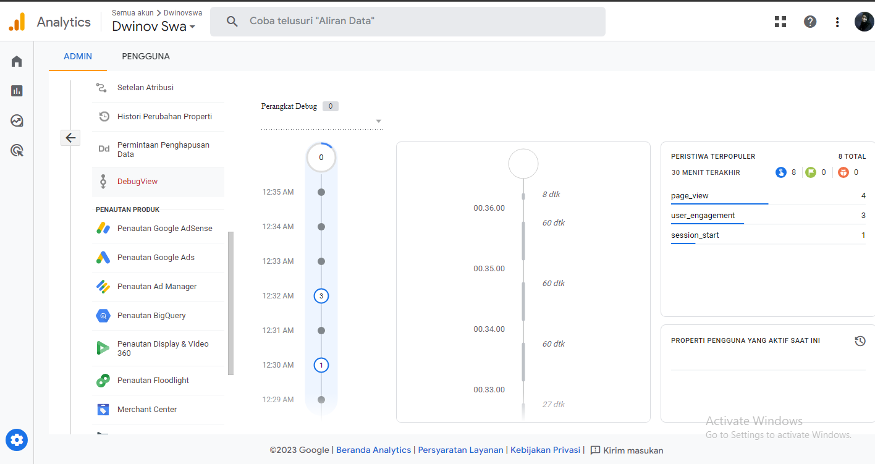Switch to the PENGGUNA tab
The image size is (875, 464).
(146, 56)
